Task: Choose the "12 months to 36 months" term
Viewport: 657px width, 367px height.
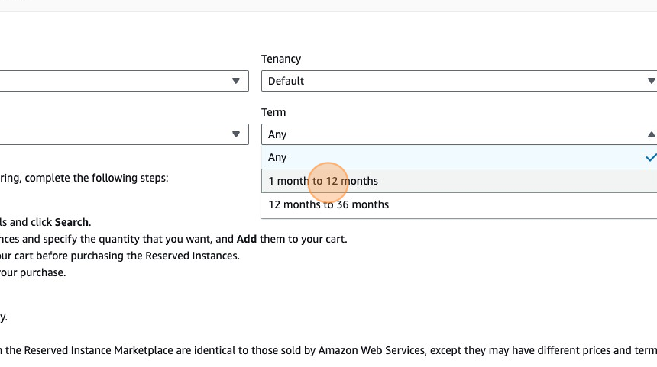Action: [328, 204]
